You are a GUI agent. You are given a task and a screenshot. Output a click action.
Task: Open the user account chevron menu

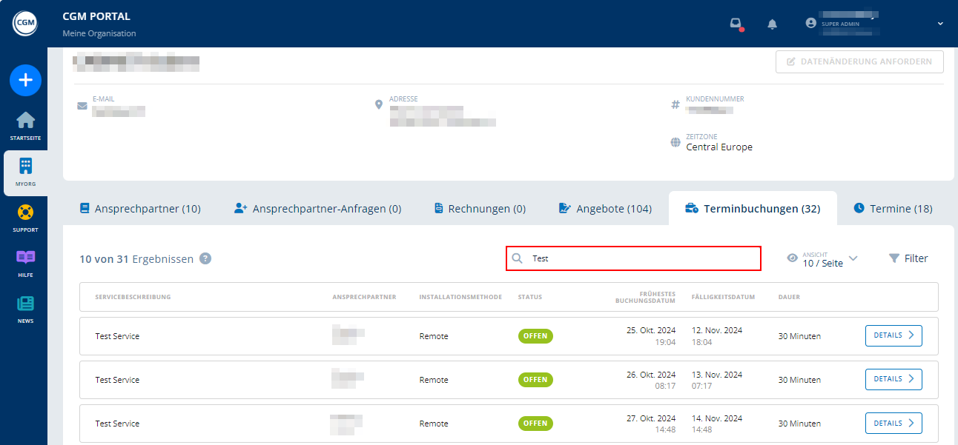point(939,23)
